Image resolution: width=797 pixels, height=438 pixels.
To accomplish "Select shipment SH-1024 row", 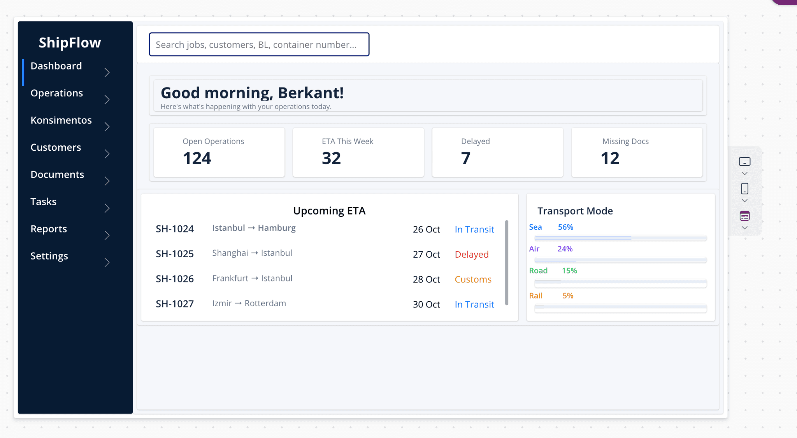I will (x=325, y=229).
